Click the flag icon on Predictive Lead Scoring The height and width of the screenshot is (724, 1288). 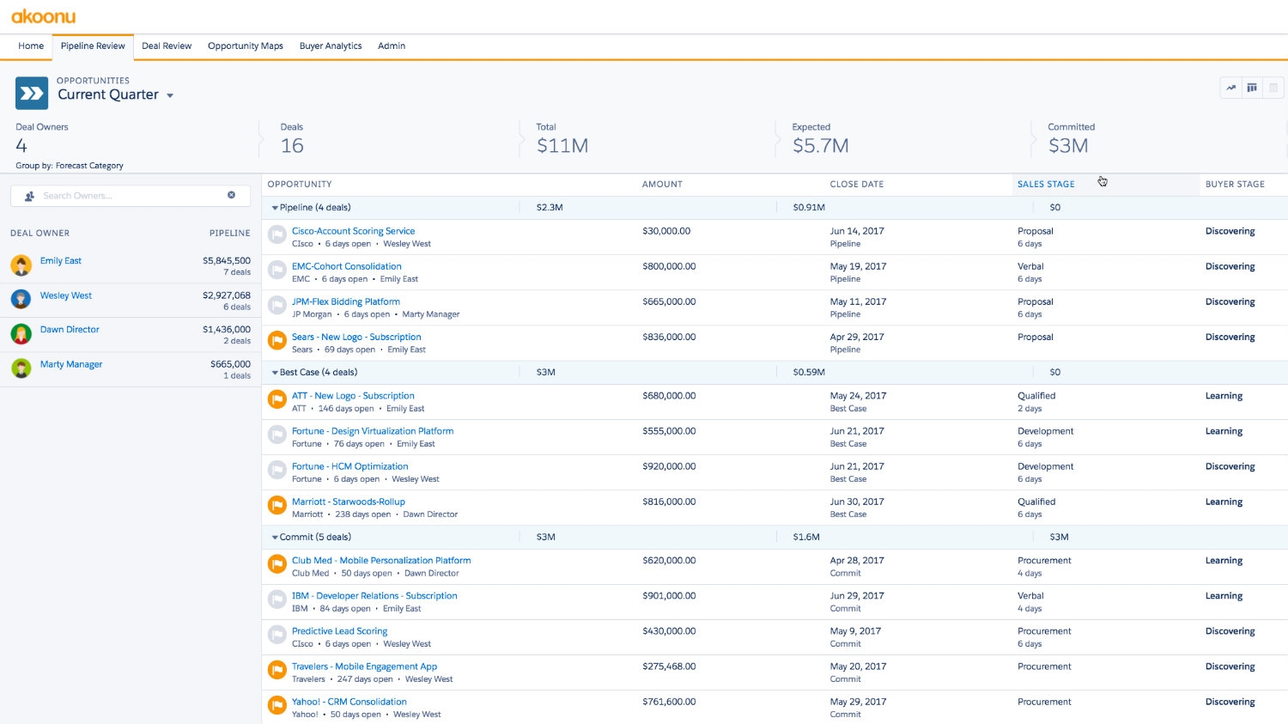point(276,635)
